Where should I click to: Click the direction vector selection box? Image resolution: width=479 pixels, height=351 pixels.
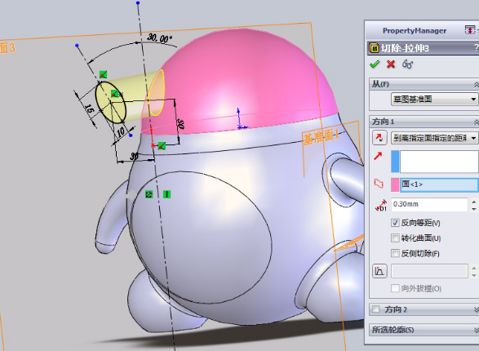(439, 162)
